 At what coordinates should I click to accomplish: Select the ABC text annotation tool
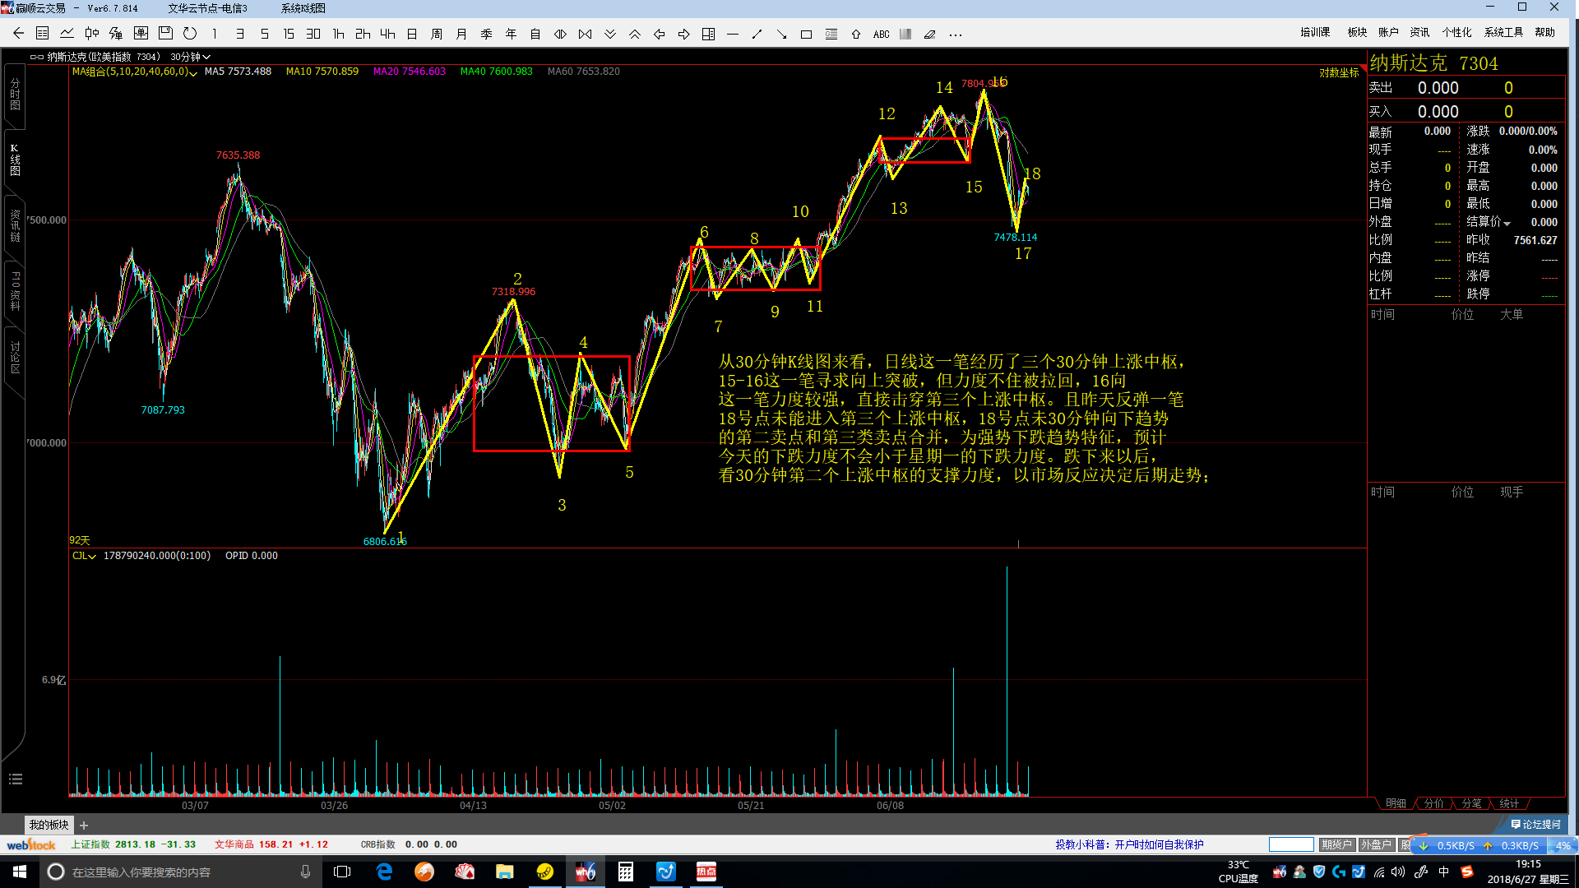coord(881,34)
